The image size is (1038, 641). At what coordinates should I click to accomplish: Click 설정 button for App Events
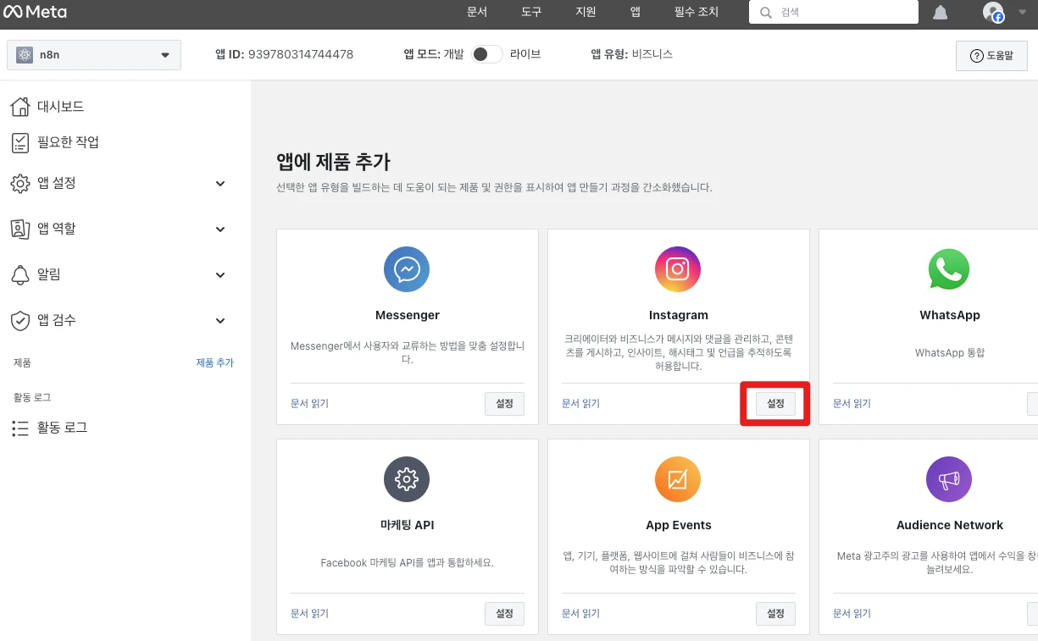point(775,614)
